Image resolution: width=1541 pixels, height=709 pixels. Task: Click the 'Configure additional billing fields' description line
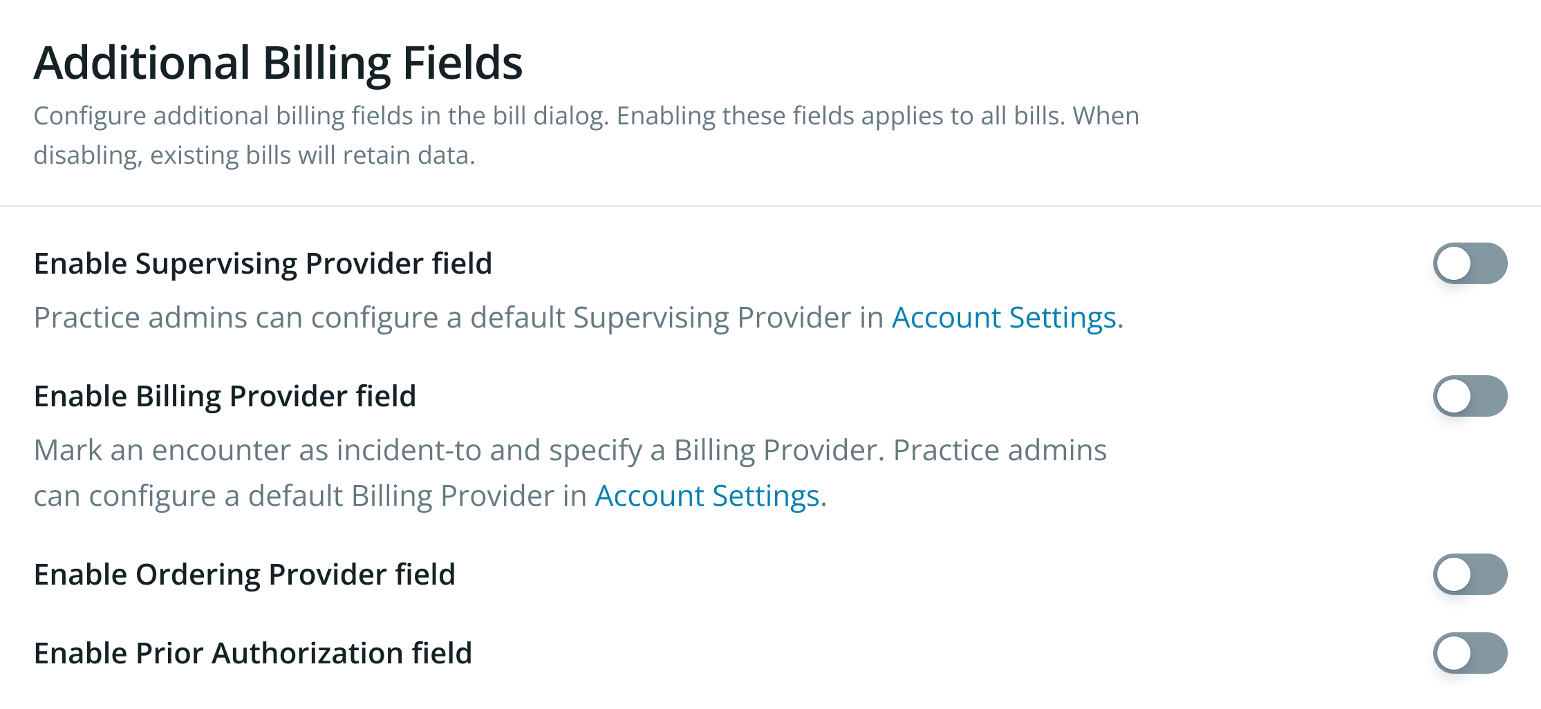(321, 116)
